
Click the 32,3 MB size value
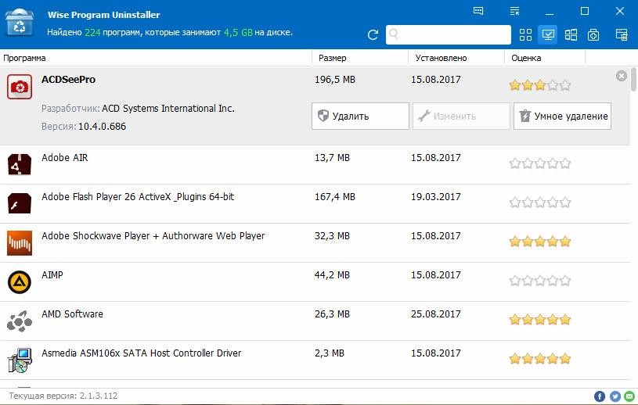point(332,236)
